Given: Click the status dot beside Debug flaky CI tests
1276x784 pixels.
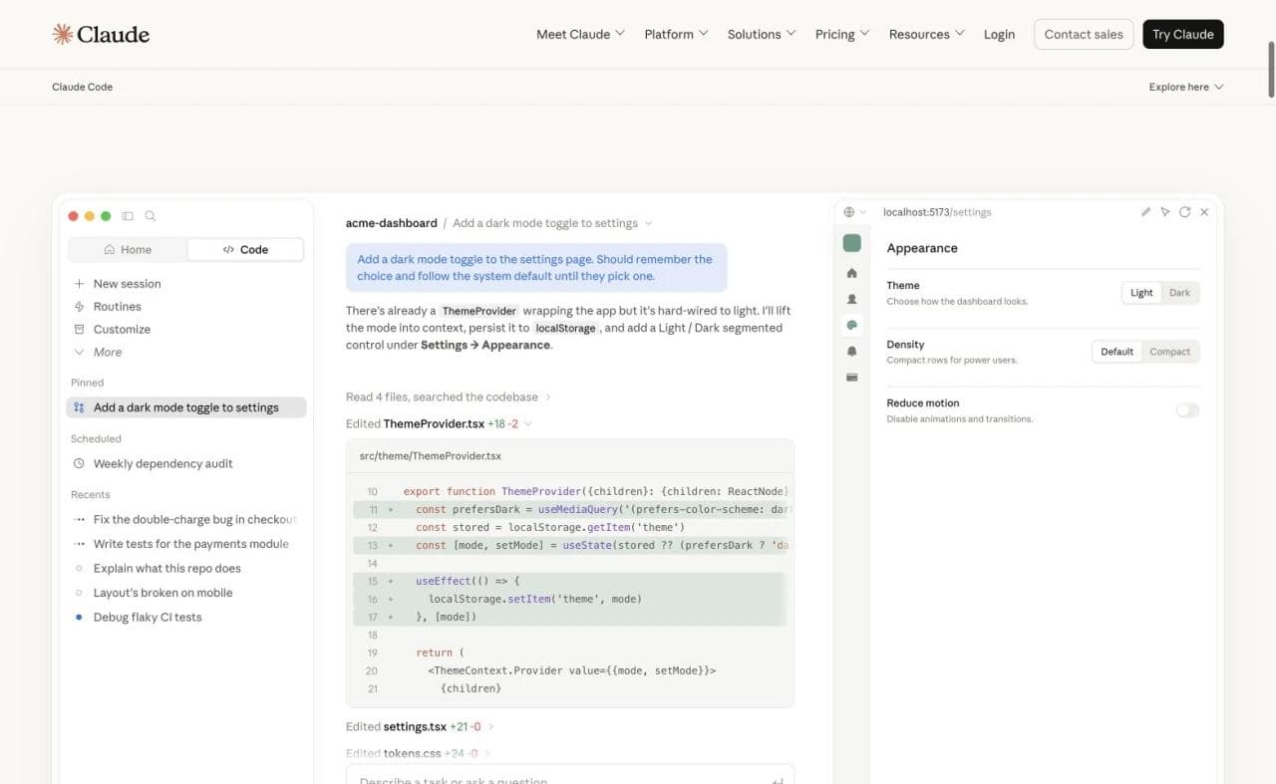Looking at the screenshot, I should [x=79, y=618].
